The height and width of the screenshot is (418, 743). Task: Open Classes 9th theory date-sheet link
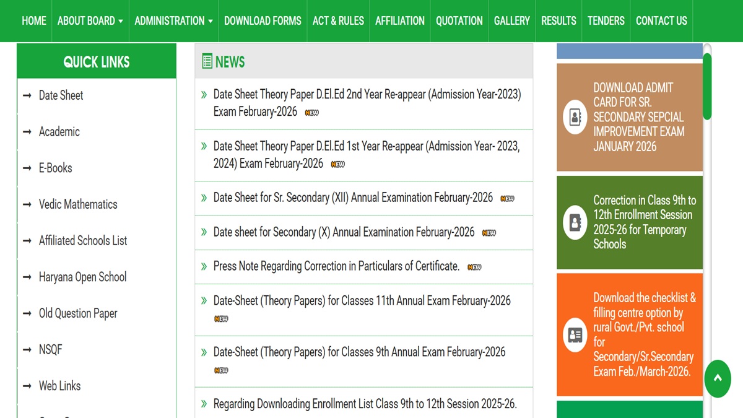359,352
